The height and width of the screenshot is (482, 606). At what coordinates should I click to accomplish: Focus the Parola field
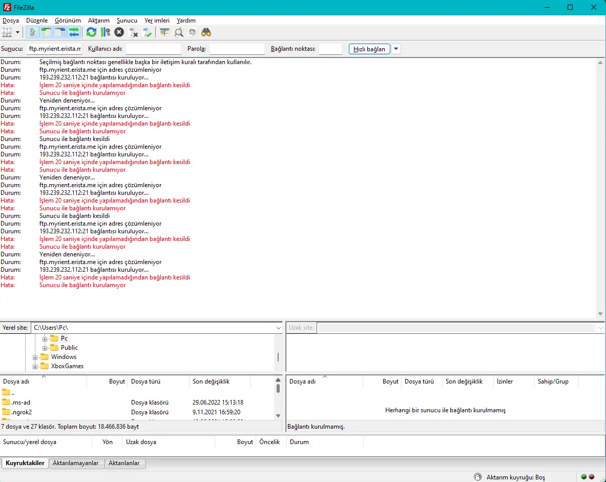pos(237,49)
